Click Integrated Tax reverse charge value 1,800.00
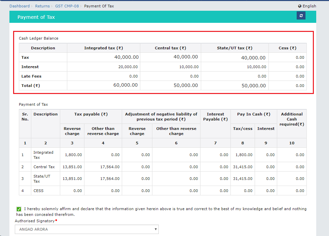The height and width of the screenshot is (236, 329). pos(73,155)
